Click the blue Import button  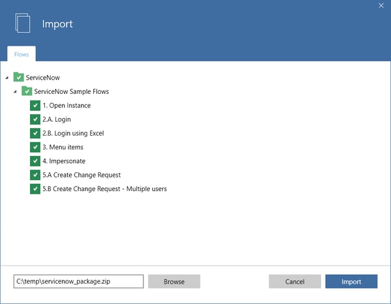click(351, 281)
